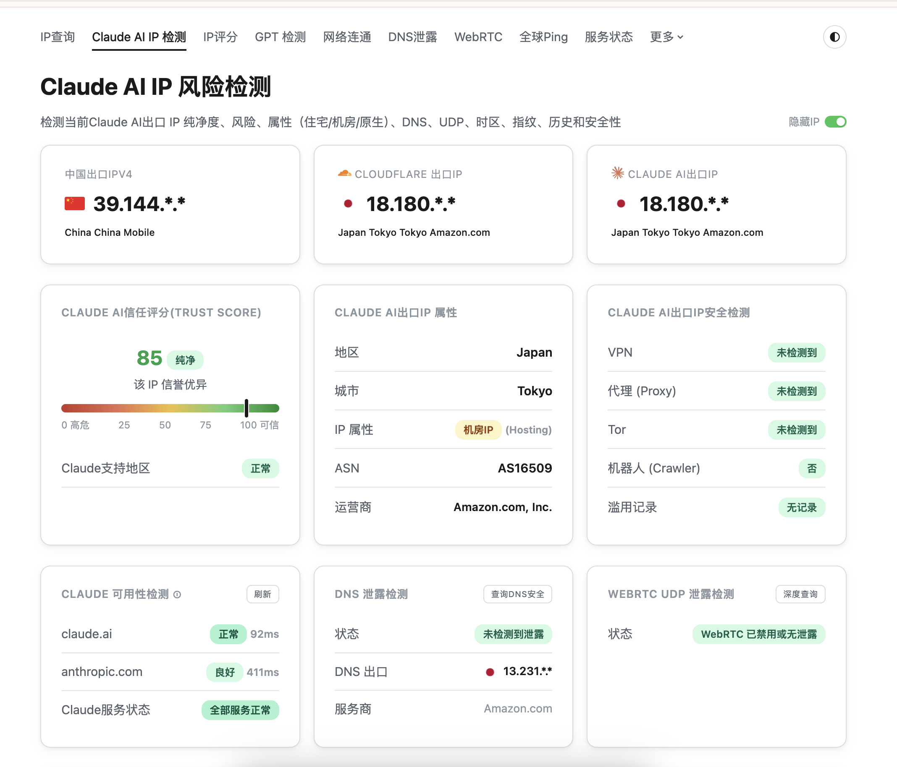Click the 39.144.*.* China IP address

point(139,204)
